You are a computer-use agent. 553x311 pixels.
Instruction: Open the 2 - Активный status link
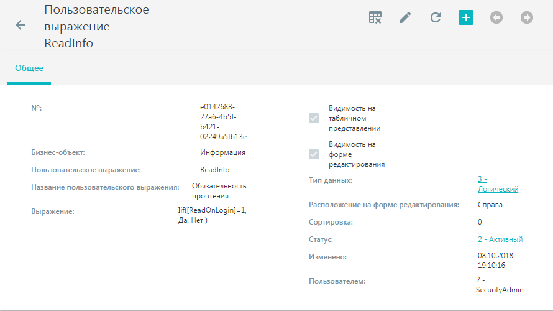(x=500, y=239)
